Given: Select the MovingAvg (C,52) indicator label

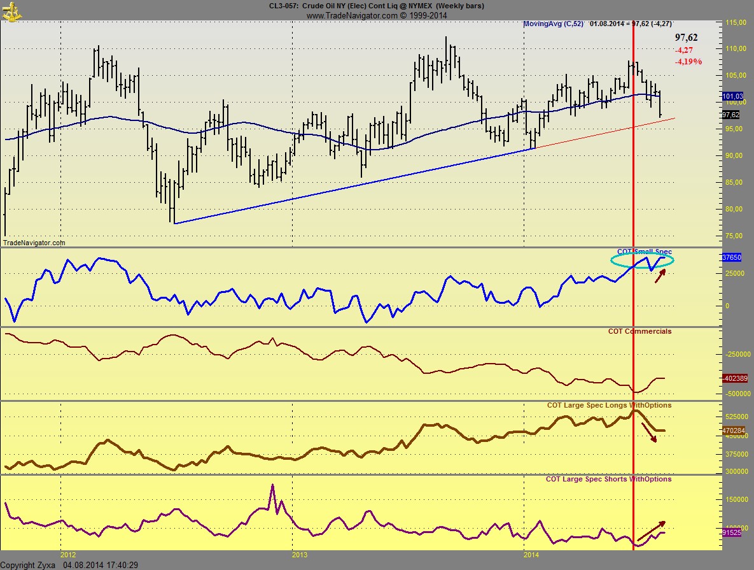Looking at the screenshot, I should [552, 24].
